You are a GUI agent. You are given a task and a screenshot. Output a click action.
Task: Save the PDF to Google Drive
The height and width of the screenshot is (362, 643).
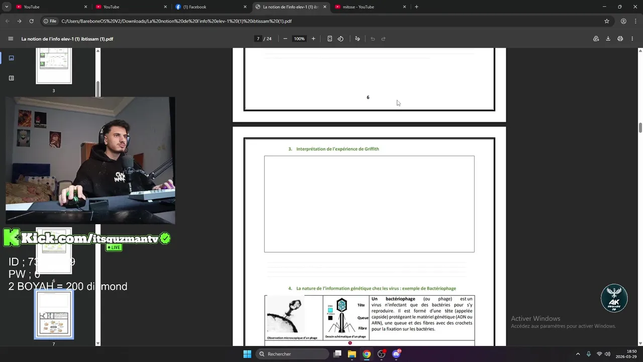pos(596,39)
